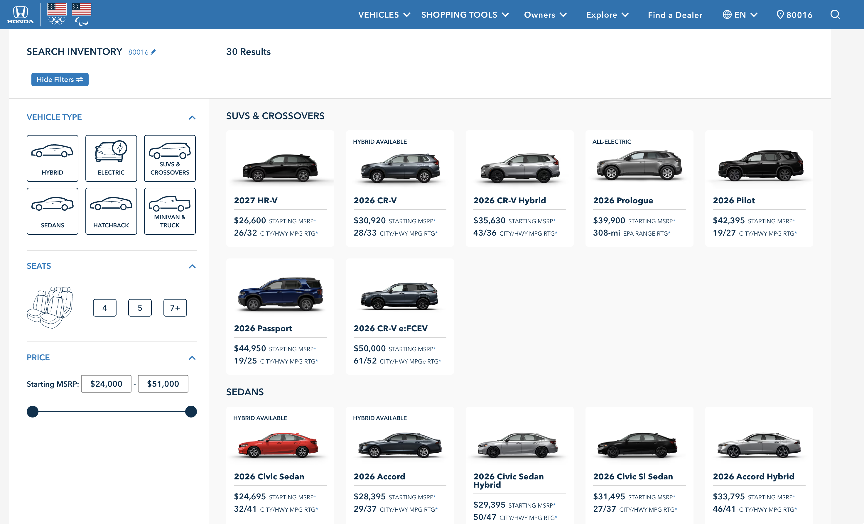
Task: Click the 2026 Civic Si Sedan title
Action: (x=633, y=477)
